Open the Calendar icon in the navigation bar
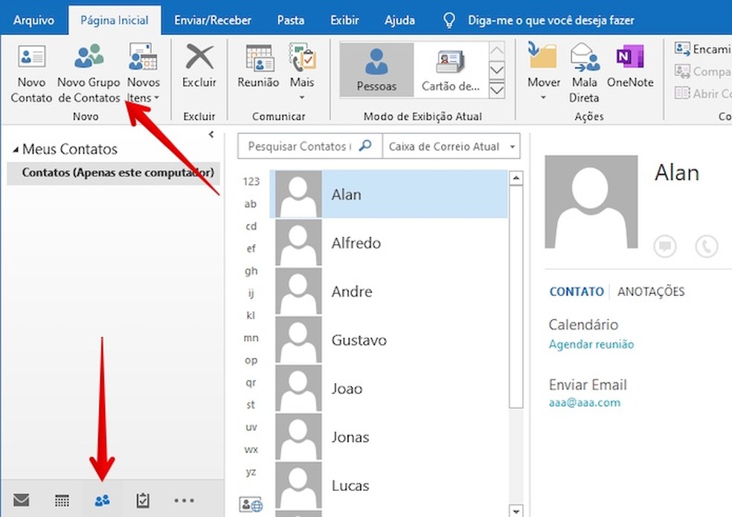The image size is (732, 517). coord(61,501)
